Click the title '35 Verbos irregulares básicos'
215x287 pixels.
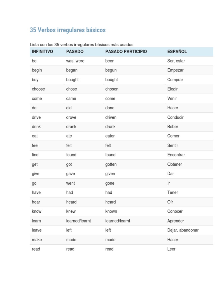[68, 30]
